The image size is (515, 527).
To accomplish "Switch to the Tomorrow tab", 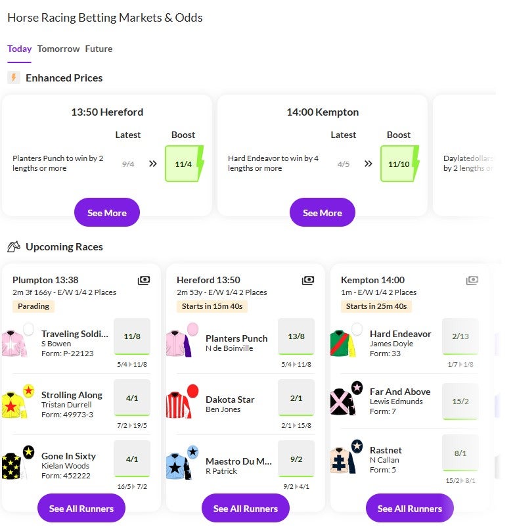I will 58,49.
